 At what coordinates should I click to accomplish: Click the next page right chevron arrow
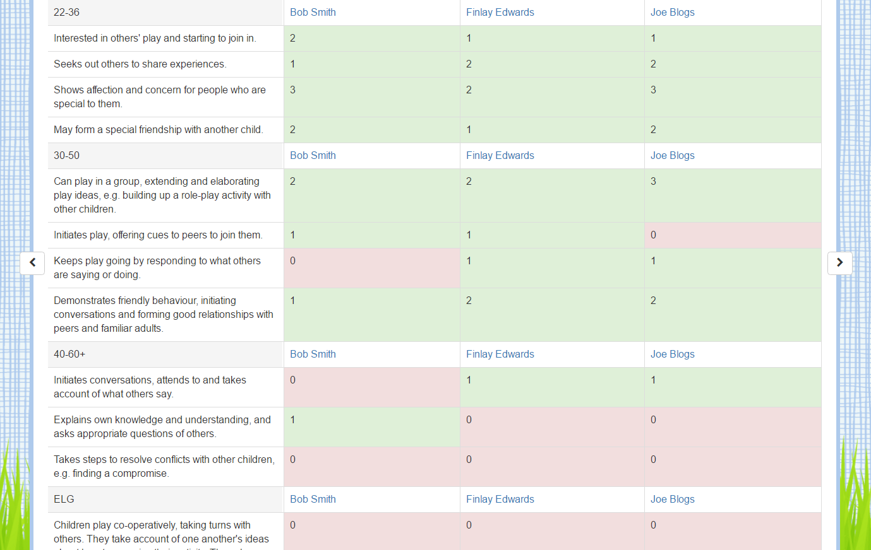pyautogui.click(x=839, y=263)
